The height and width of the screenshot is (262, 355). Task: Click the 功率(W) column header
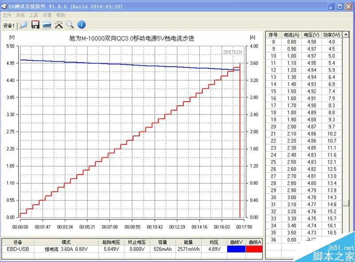click(x=331, y=35)
